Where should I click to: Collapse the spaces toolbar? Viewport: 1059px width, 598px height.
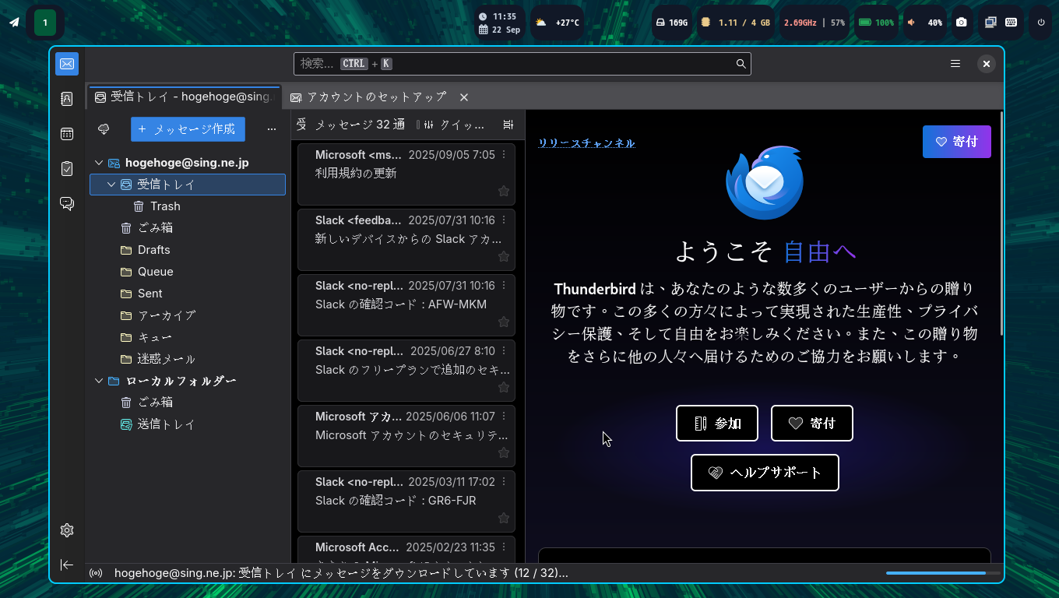[x=67, y=565]
